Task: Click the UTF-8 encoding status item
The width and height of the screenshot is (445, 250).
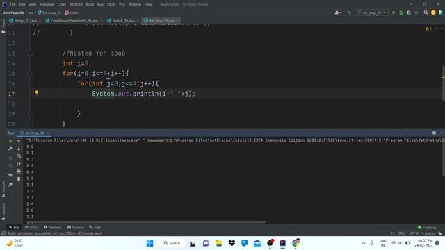Action: click(414, 233)
